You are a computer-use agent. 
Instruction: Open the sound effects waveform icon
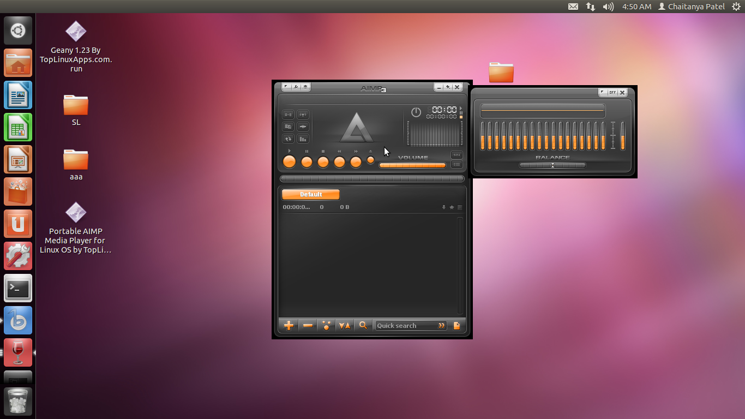point(303,127)
